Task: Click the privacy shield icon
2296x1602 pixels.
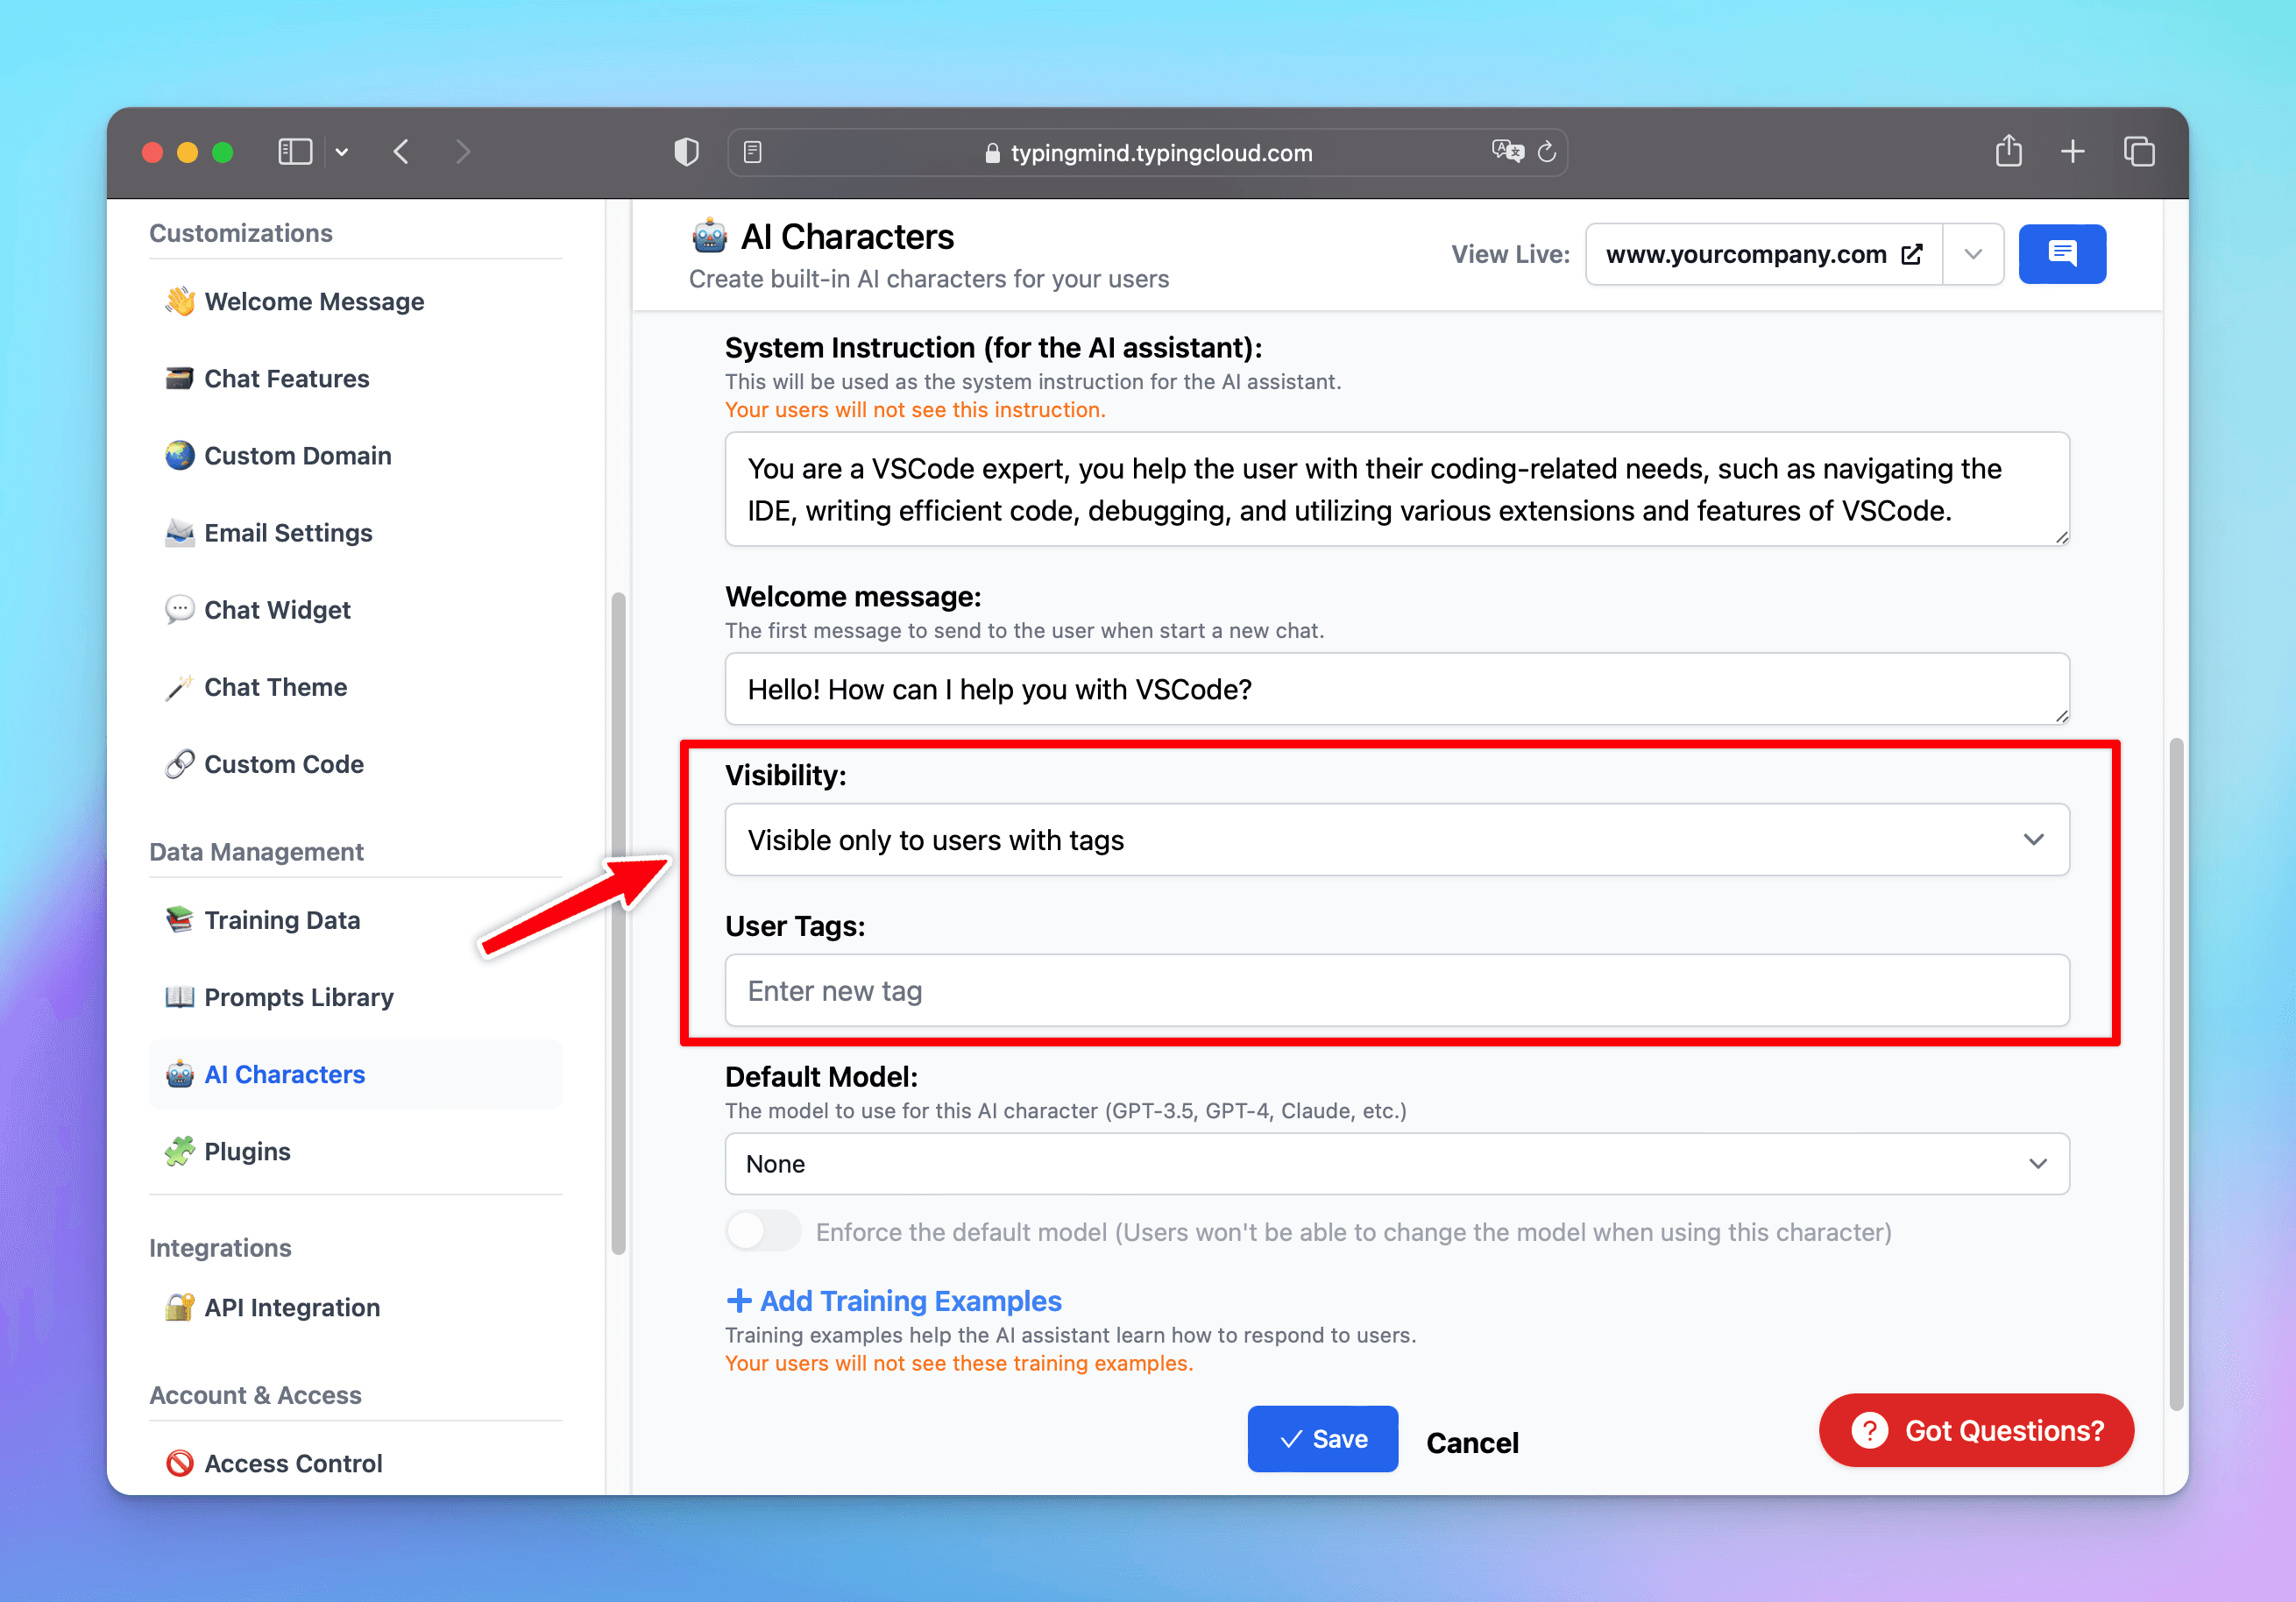Action: 686,152
